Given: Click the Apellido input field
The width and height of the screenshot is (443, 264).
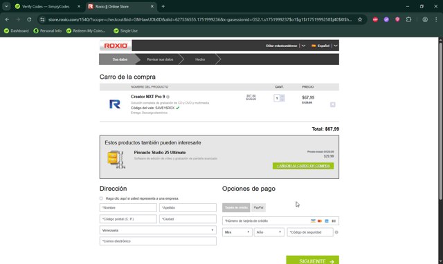Looking at the screenshot, I should click(x=188, y=207).
